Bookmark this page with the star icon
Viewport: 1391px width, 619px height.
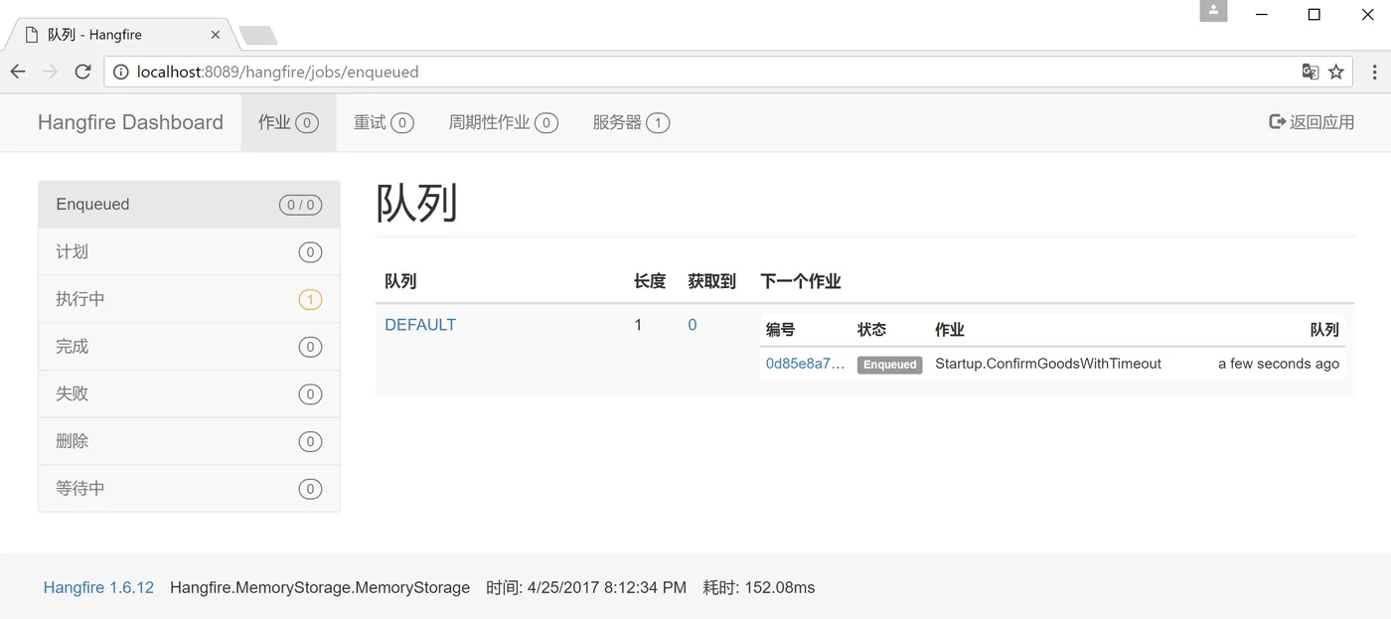click(1336, 72)
